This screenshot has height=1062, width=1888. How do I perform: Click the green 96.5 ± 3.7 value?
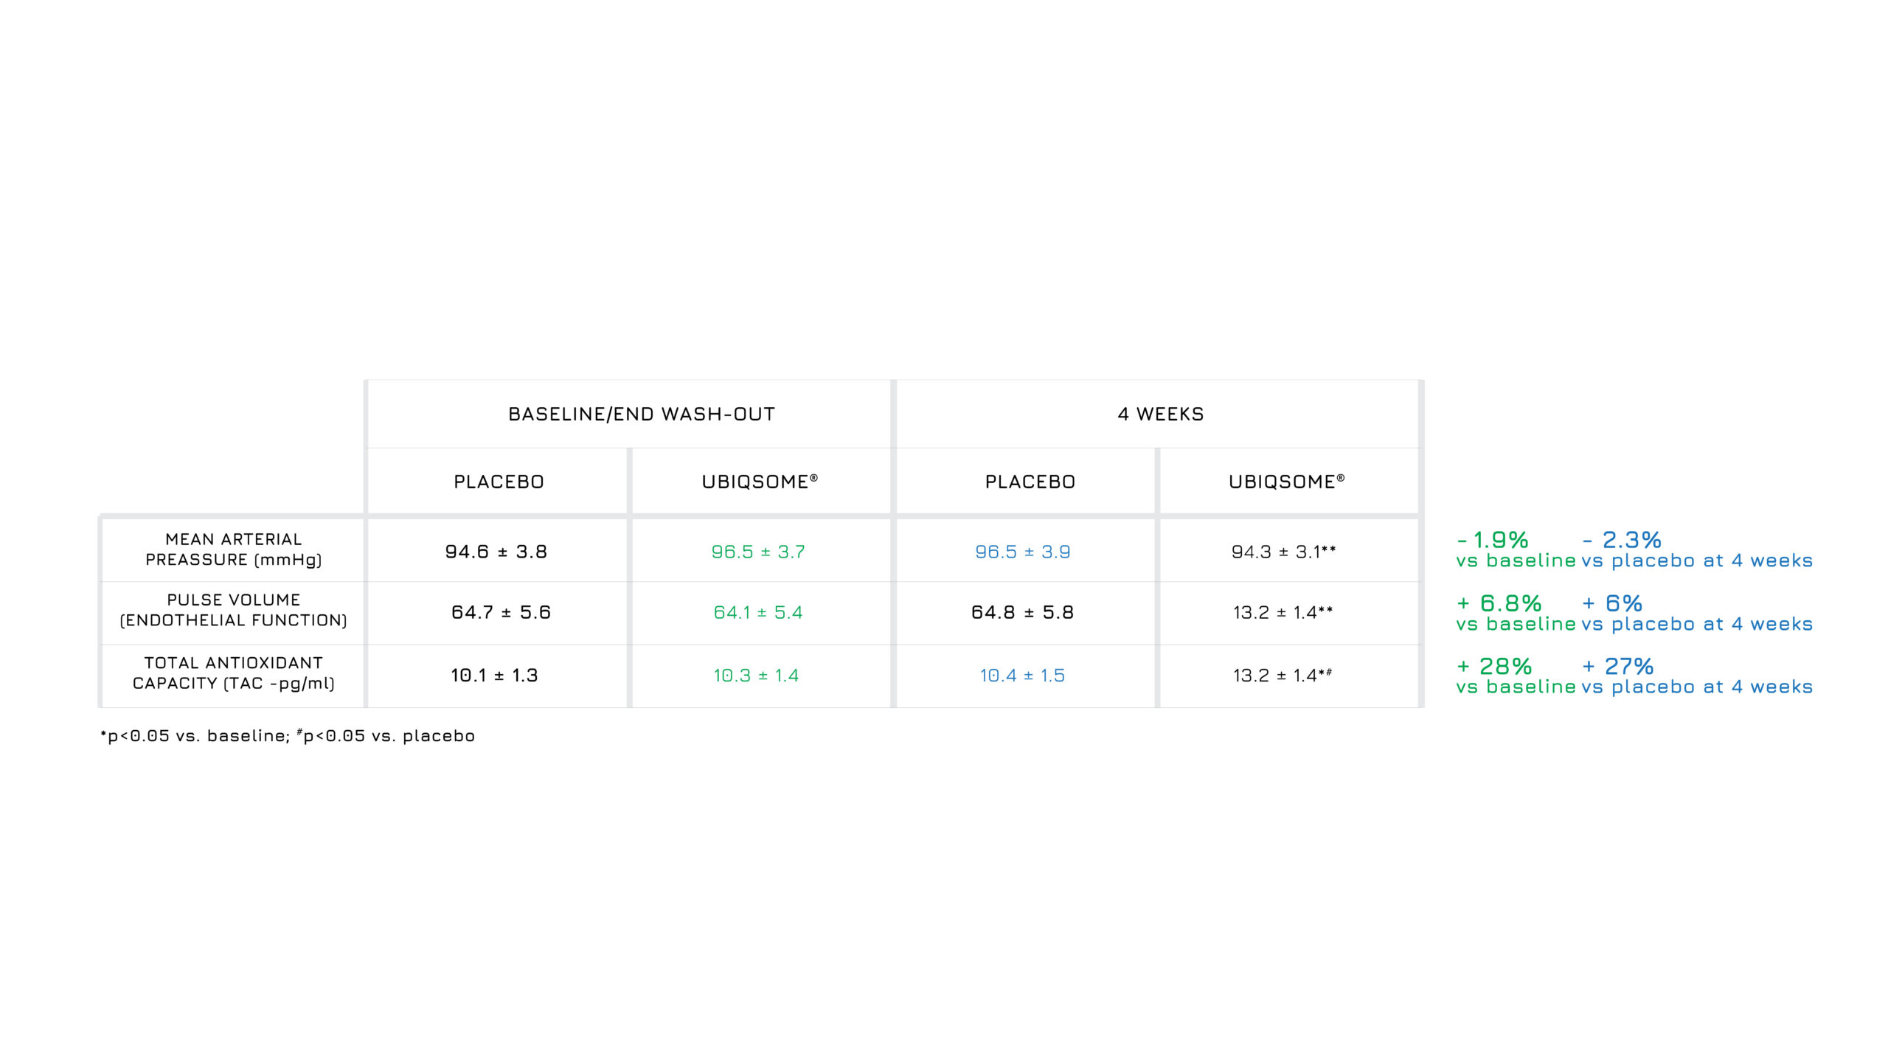tap(758, 552)
